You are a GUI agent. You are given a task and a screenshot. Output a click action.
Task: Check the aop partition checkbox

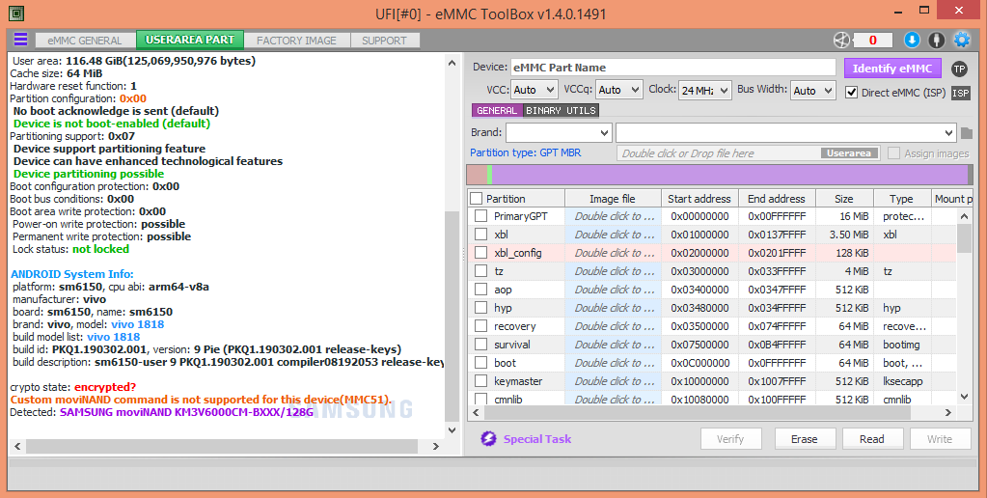click(480, 290)
